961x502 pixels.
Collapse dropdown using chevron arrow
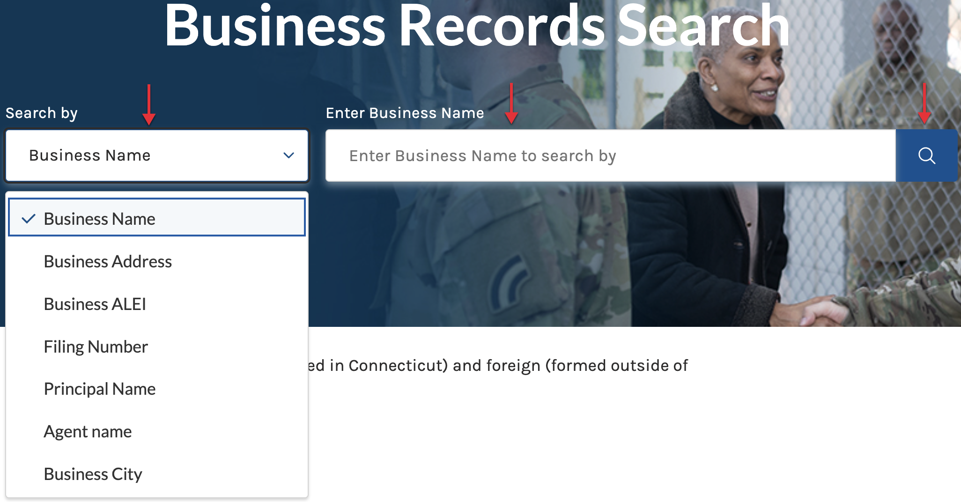pos(289,155)
